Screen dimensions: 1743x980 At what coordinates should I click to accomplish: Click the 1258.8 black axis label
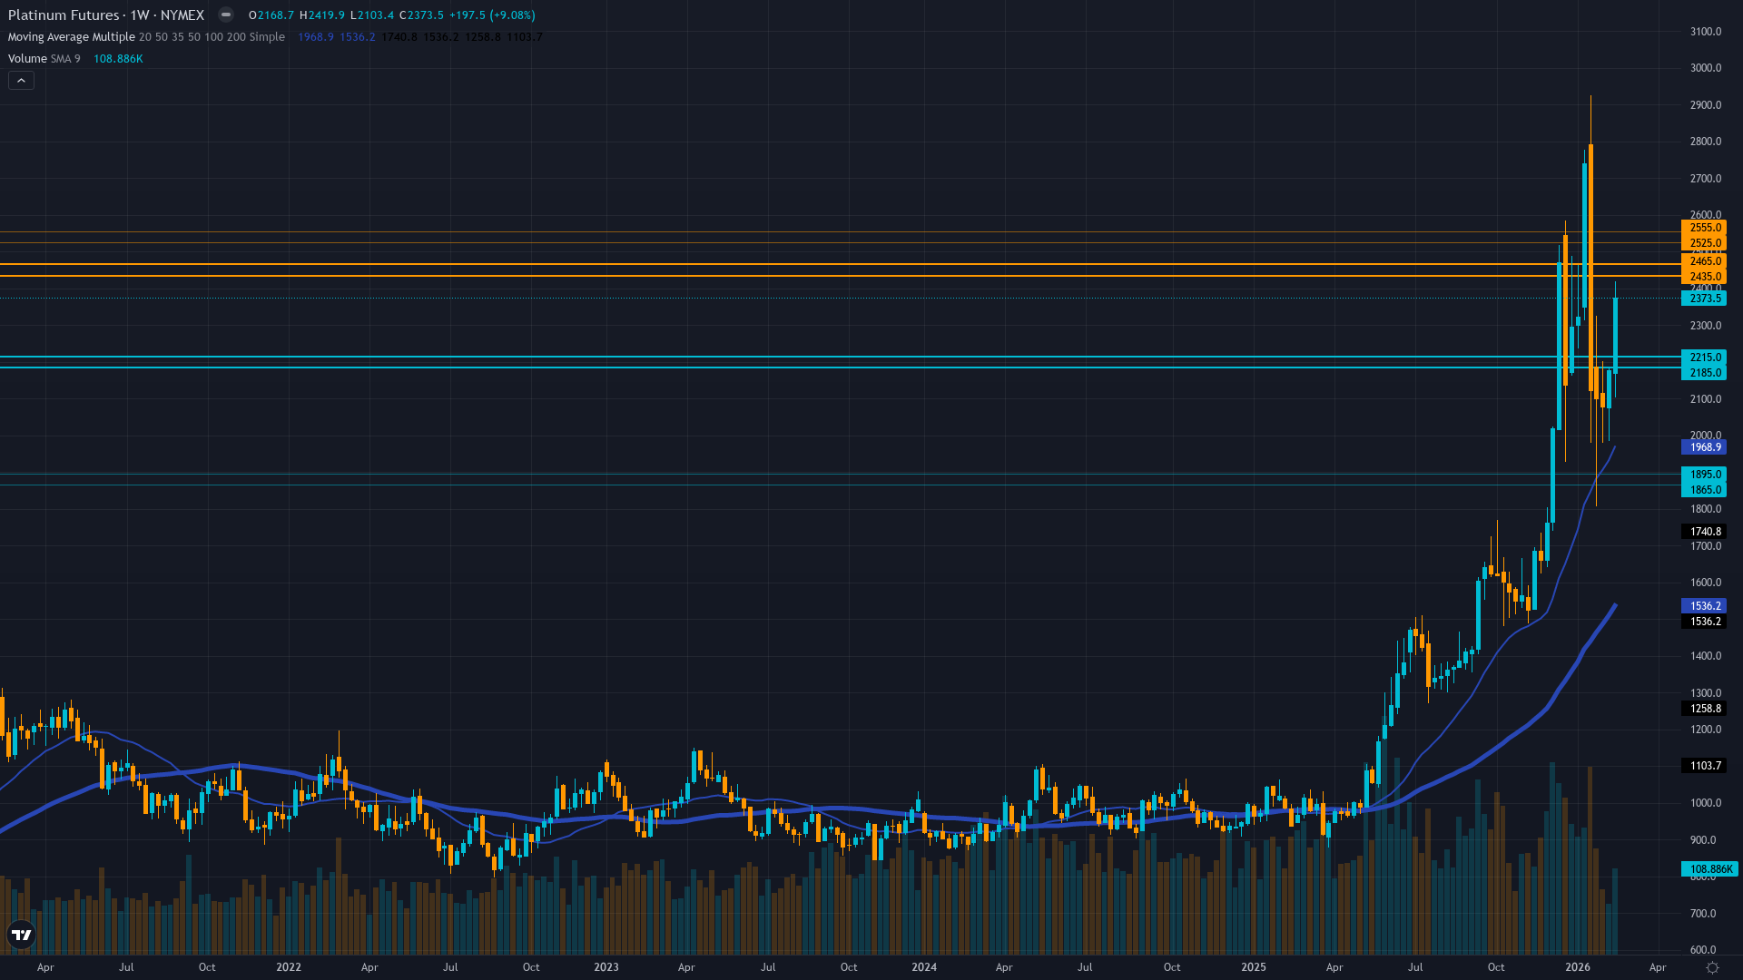1704,709
